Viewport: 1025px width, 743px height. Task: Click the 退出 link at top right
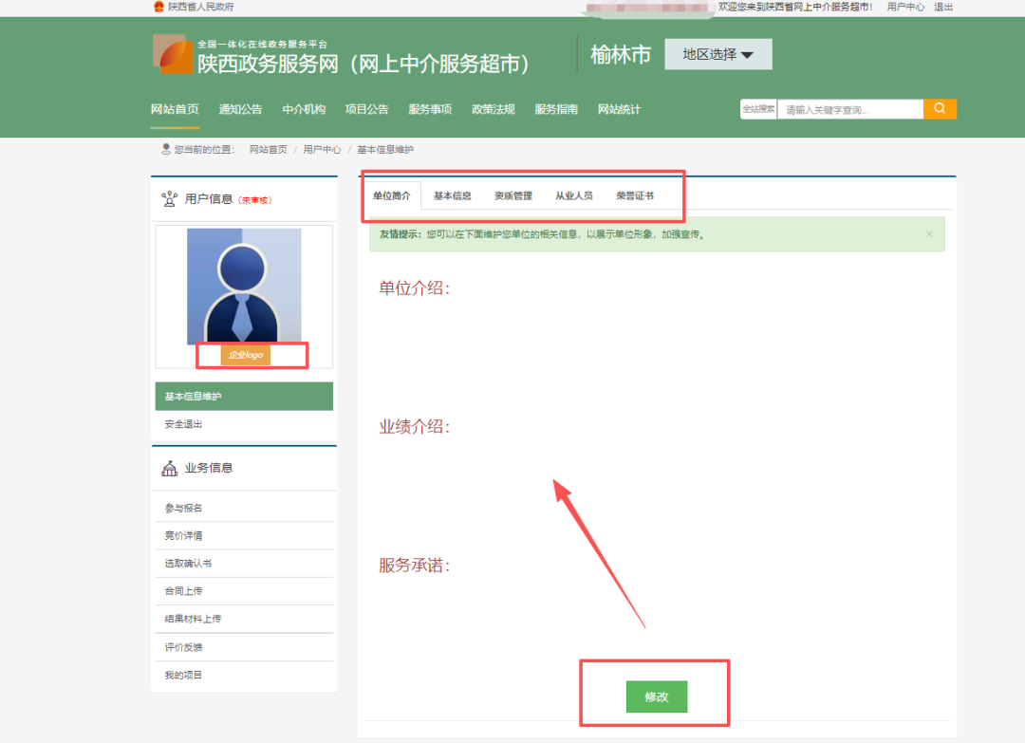tap(943, 7)
